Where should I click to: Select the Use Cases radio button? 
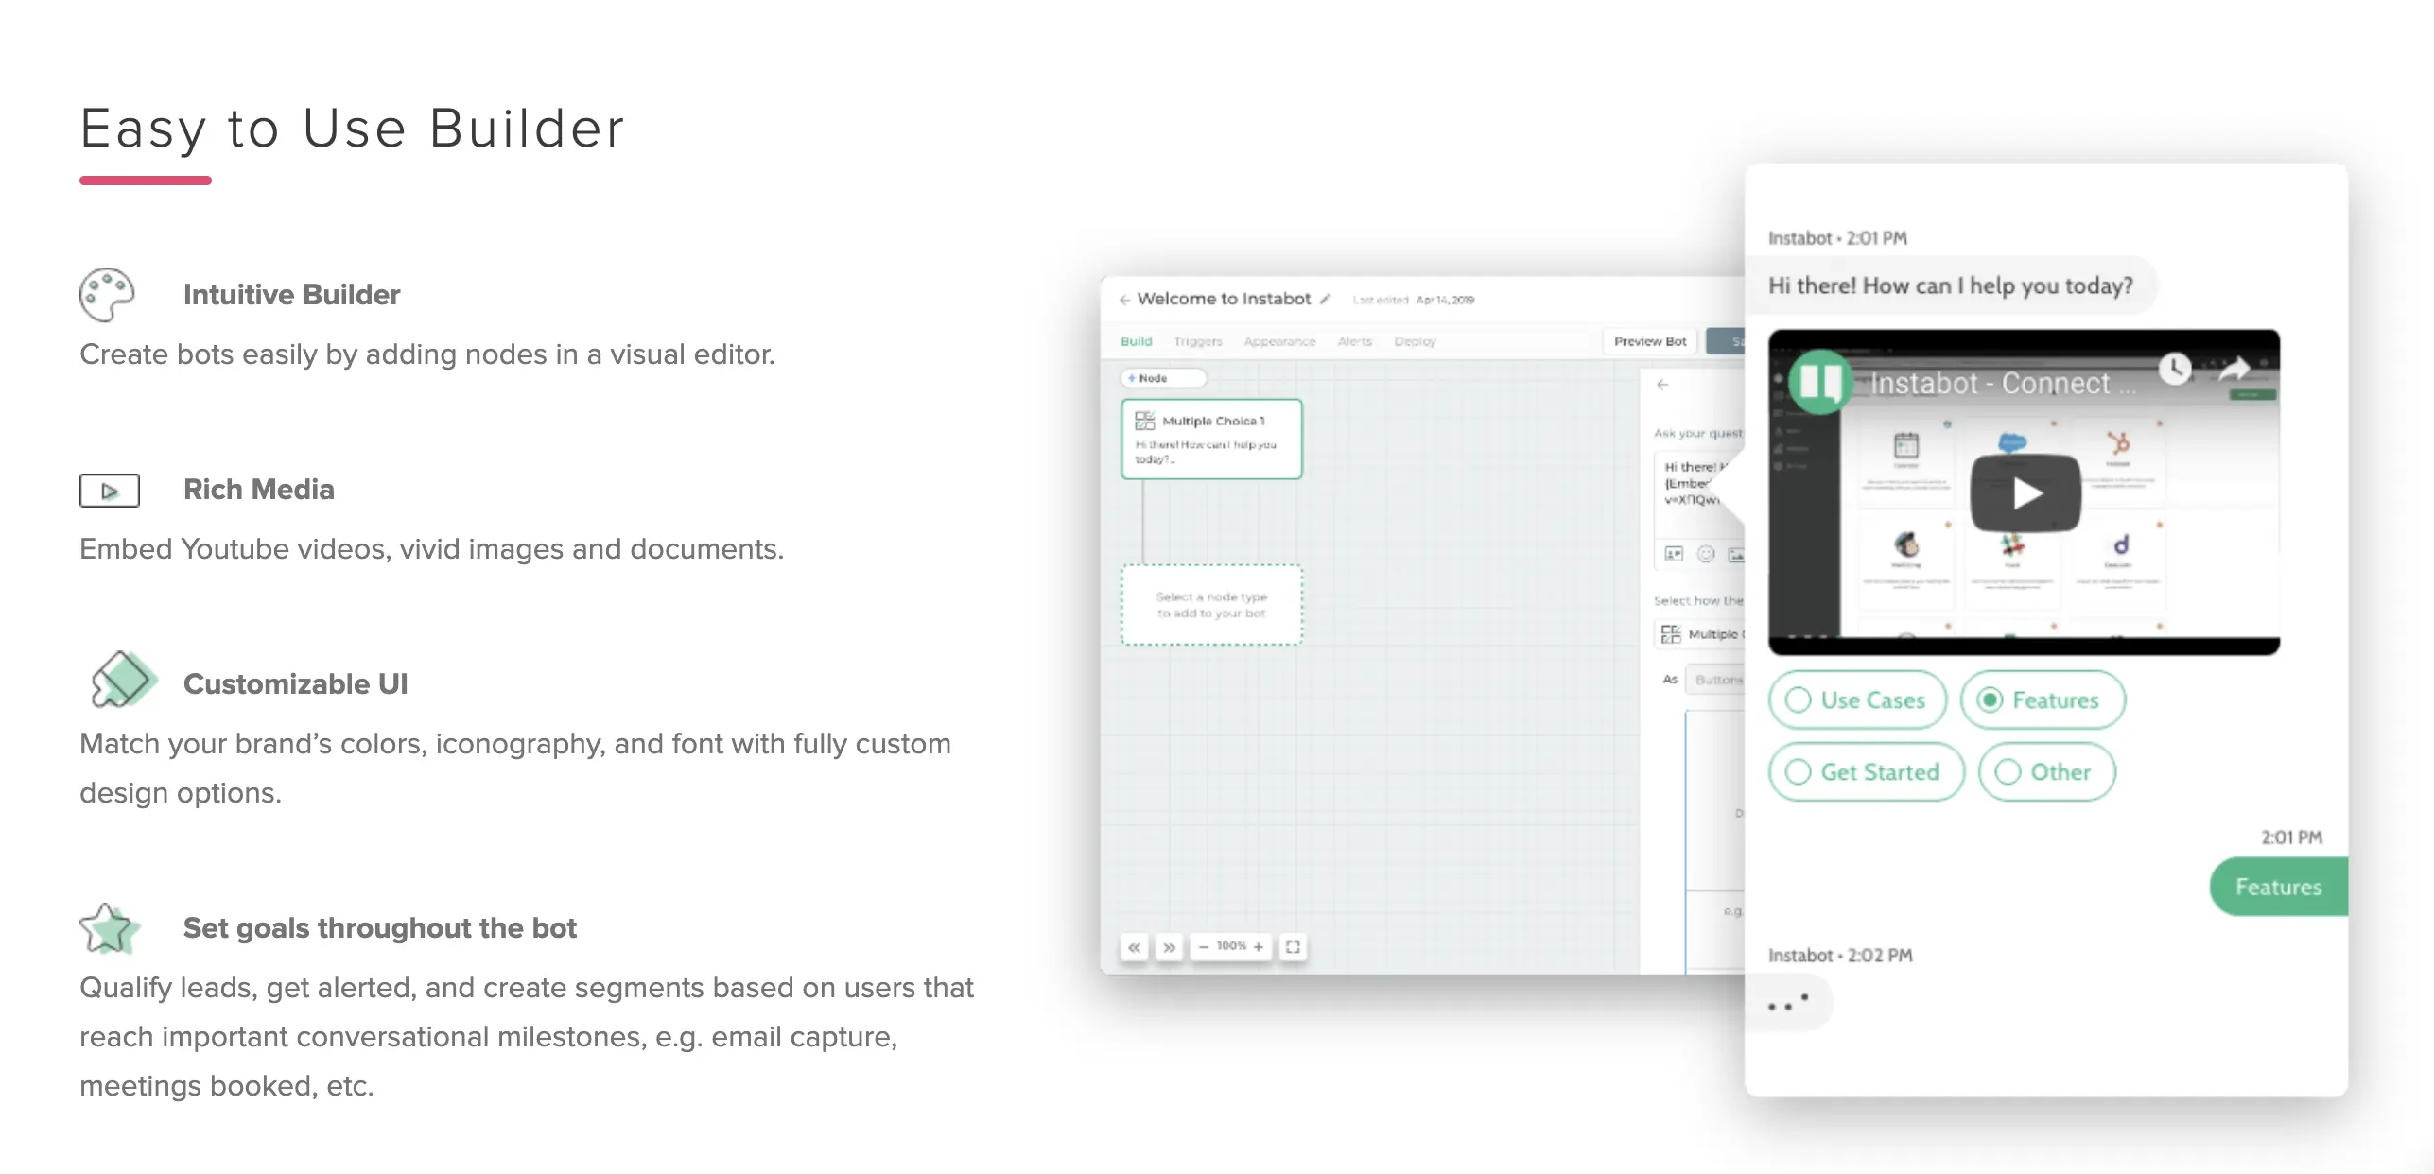[1800, 698]
